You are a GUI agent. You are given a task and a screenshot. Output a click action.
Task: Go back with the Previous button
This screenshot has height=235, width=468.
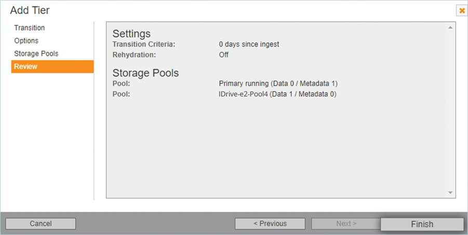[270, 224]
